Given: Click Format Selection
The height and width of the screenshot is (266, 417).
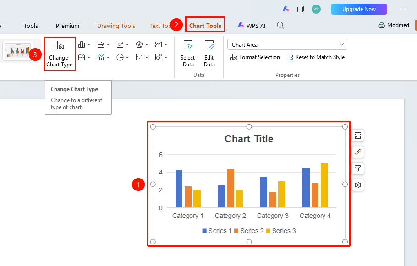Looking at the screenshot, I should click(255, 57).
